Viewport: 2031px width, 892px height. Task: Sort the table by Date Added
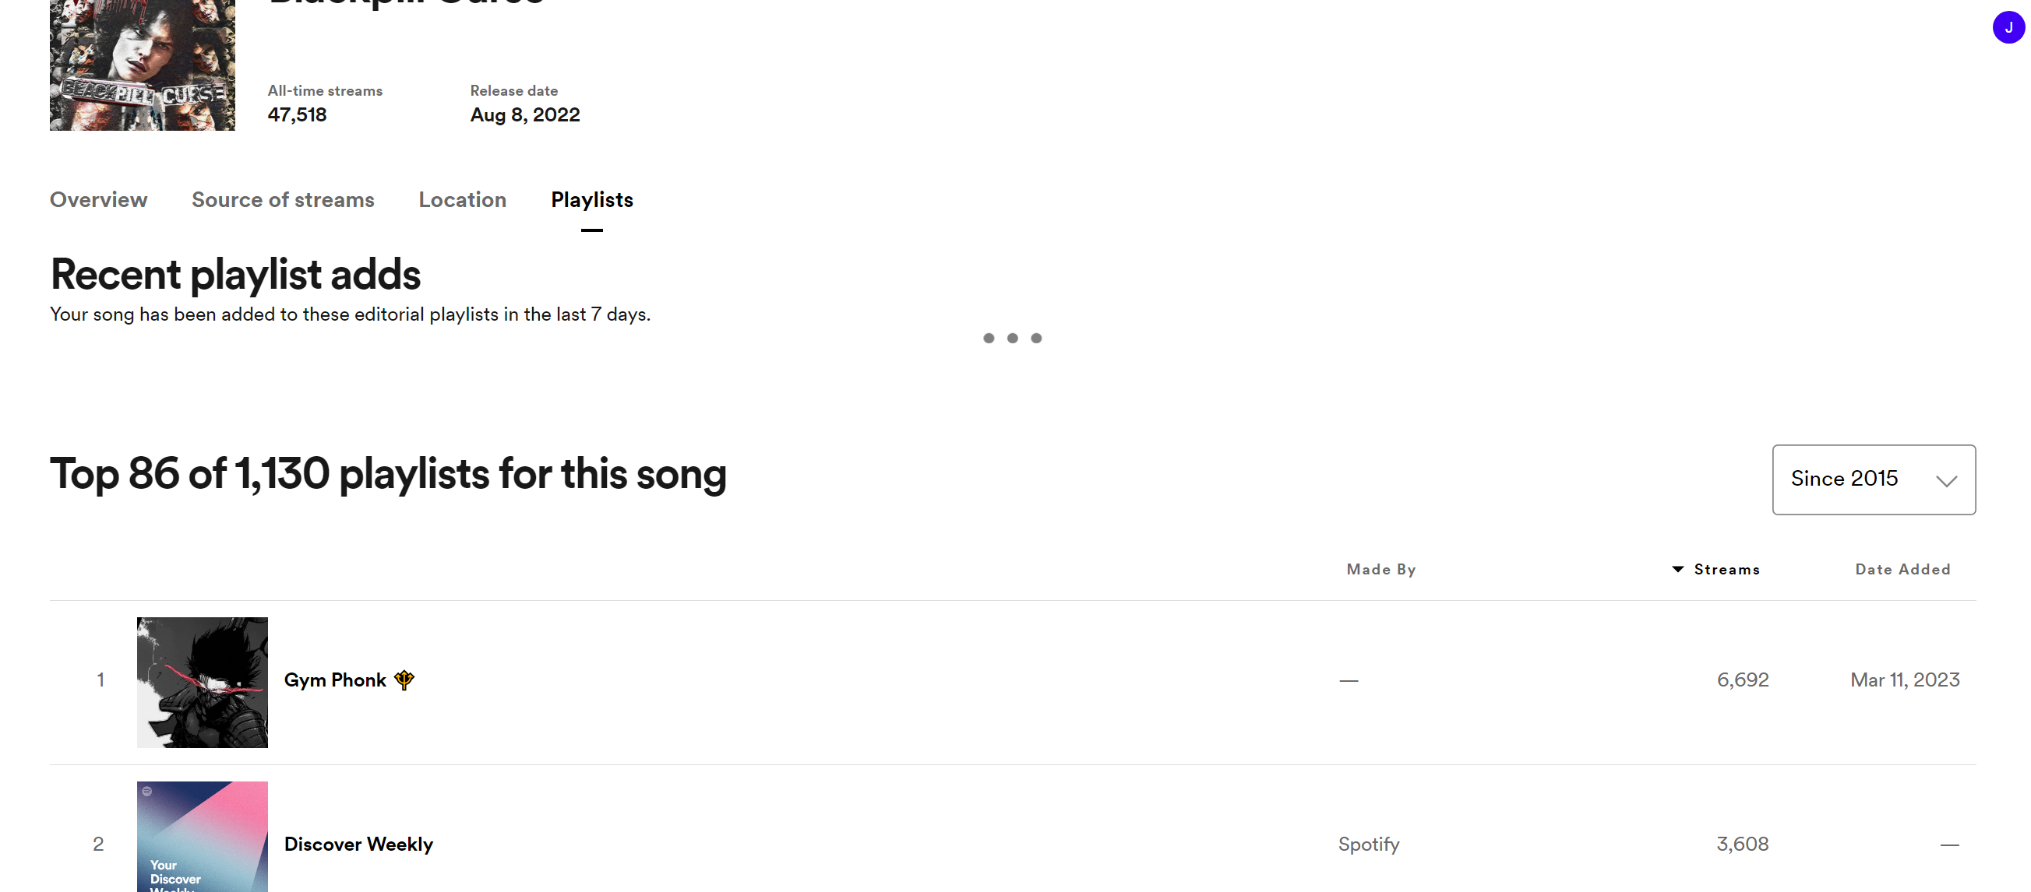(1902, 569)
